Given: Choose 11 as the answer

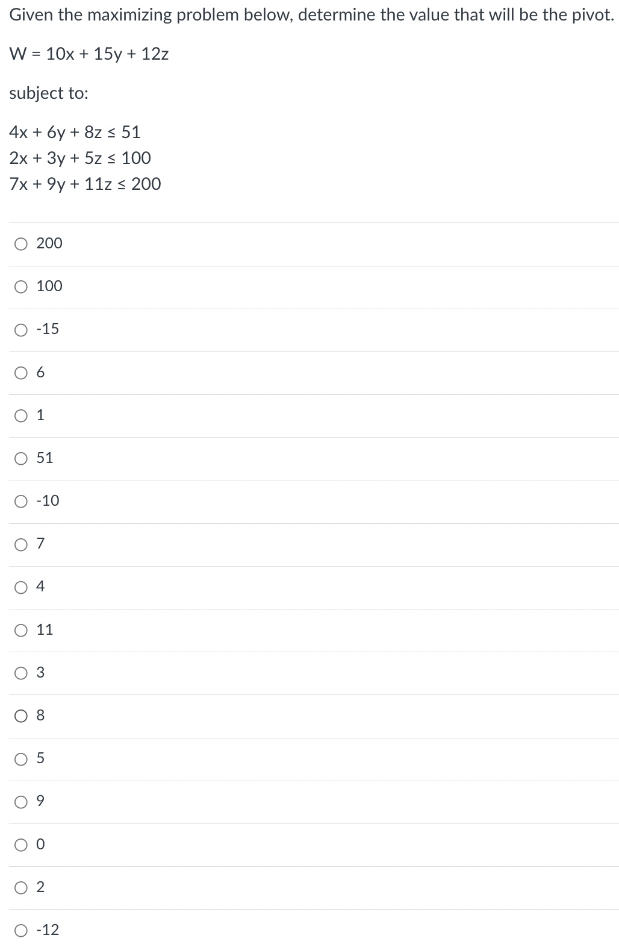Looking at the screenshot, I should (x=21, y=629).
